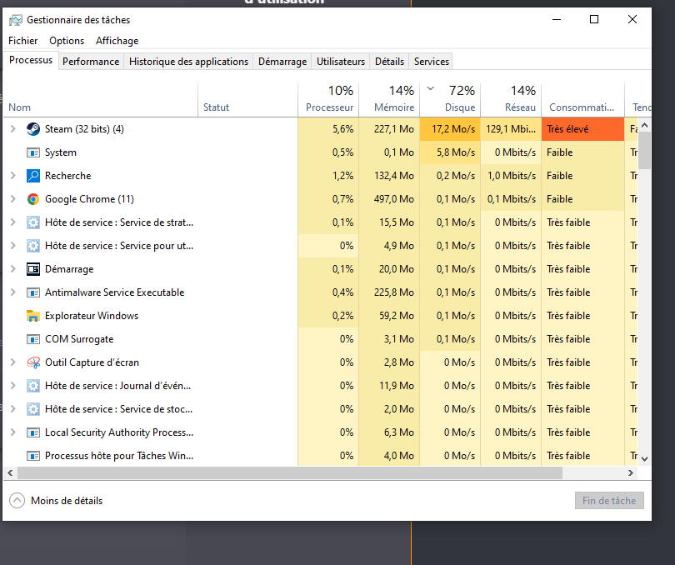The width and height of the screenshot is (675, 565).
Task: Click the Local Security Authority Process icon
Action: coord(33,432)
